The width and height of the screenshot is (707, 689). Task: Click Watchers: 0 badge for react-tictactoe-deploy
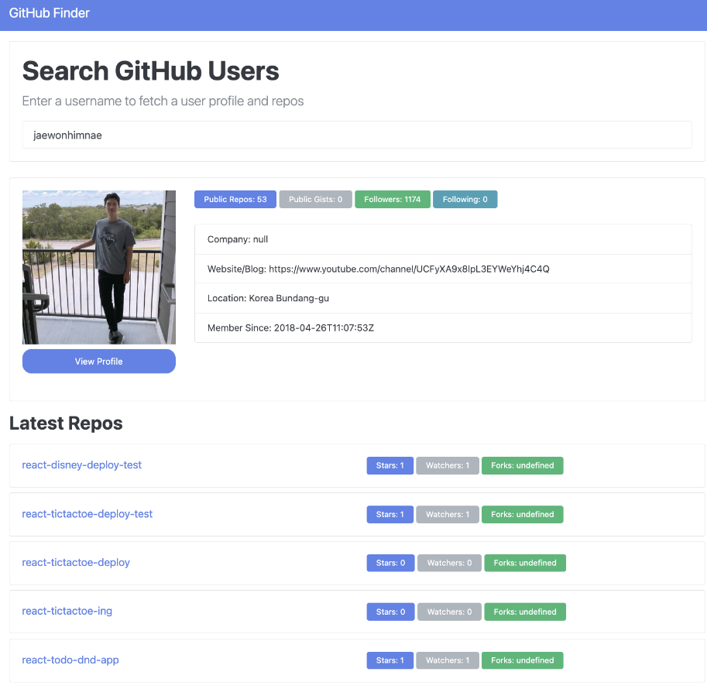(x=450, y=563)
